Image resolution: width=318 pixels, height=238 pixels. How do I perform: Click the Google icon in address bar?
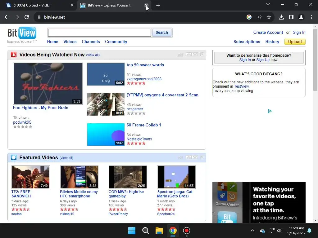[x=249, y=17]
